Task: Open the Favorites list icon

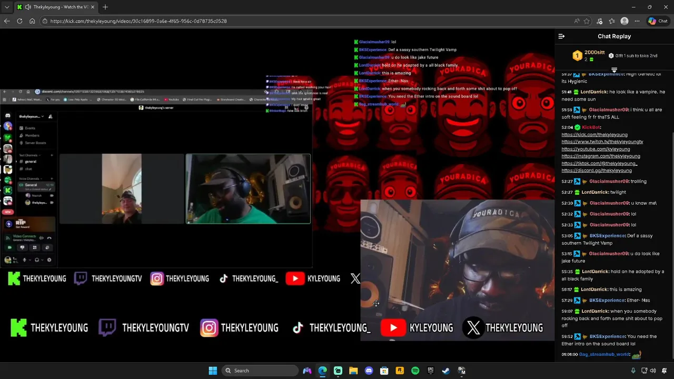Action: 612,21
